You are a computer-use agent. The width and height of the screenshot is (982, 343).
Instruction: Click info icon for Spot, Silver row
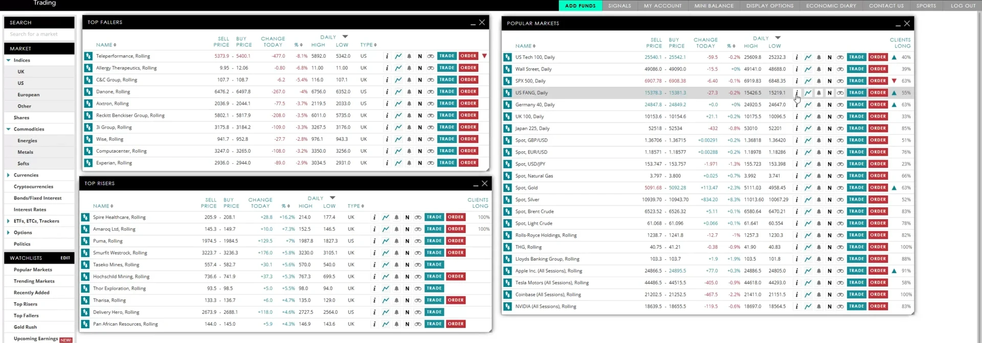(x=796, y=200)
